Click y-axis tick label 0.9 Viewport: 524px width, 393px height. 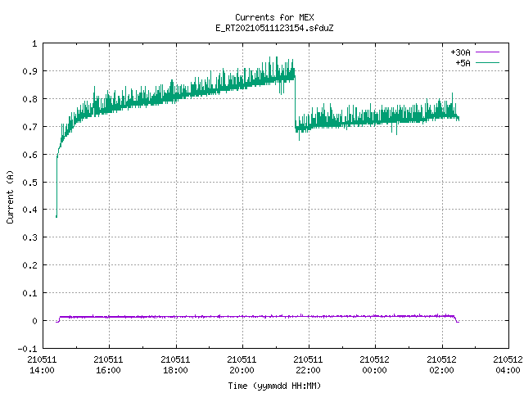[29, 71]
